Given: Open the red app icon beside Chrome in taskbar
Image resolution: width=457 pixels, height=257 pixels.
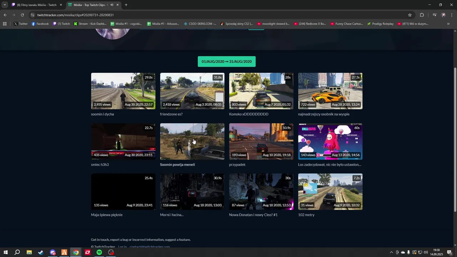Looking at the screenshot, I should click(x=87, y=252).
